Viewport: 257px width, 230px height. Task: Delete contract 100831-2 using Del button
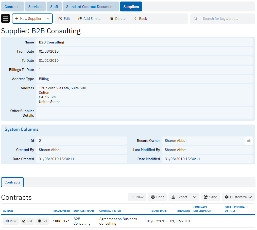coord(42,221)
